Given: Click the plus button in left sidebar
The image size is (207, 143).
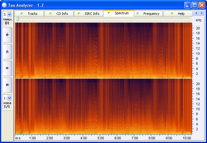Looking at the screenshot, I should [x=7, y=35].
